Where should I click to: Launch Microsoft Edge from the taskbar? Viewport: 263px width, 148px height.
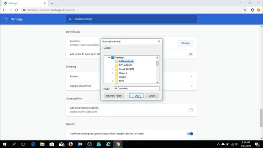33,144
